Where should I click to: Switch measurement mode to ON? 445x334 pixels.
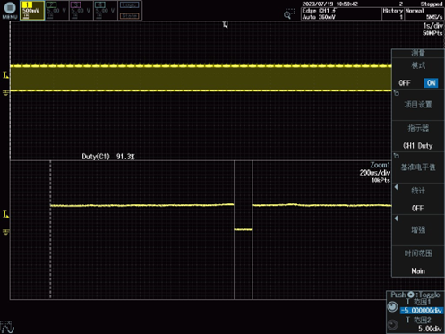431,83
